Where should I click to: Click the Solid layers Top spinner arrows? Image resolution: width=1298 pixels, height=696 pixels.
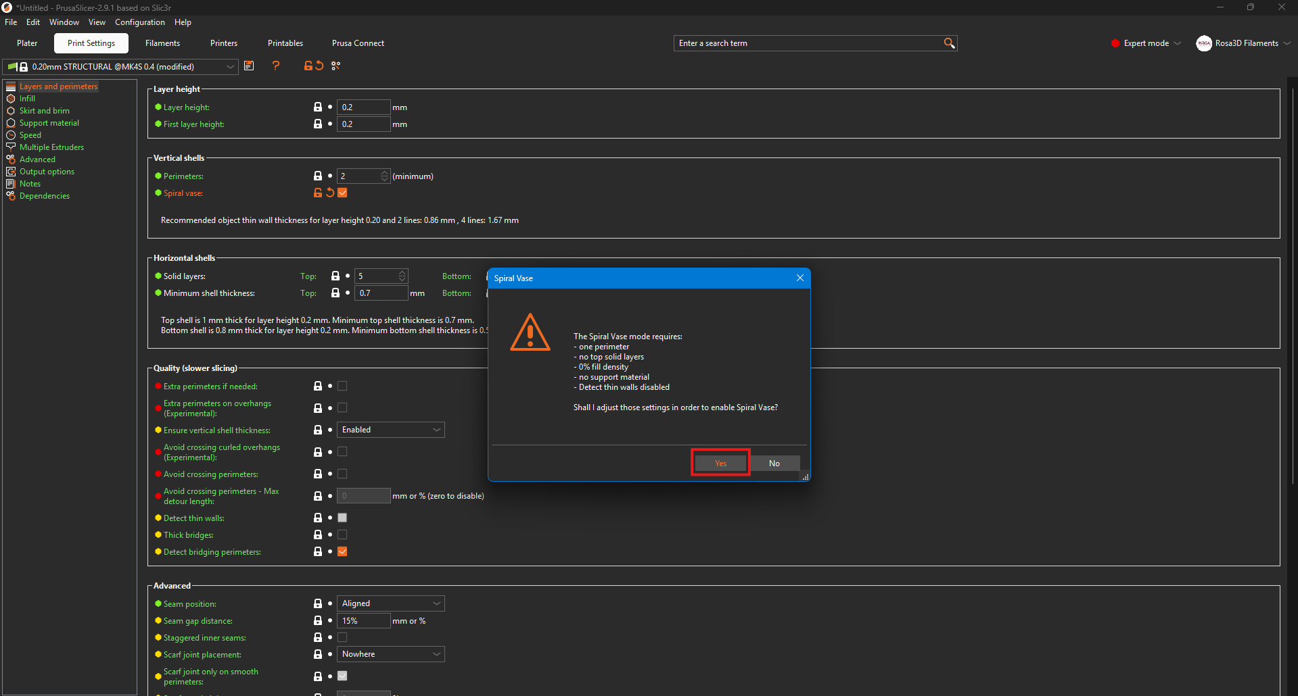402,276
